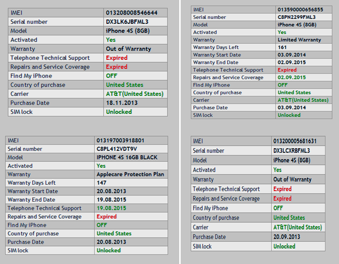
Task: Select serial number DX3LCXRBFML3
Action: coord(292,151)
